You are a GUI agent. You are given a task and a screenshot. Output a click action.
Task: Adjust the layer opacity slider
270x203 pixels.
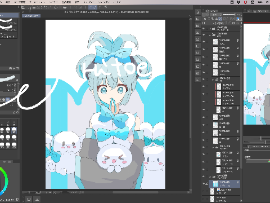click(x=229, y=15)
